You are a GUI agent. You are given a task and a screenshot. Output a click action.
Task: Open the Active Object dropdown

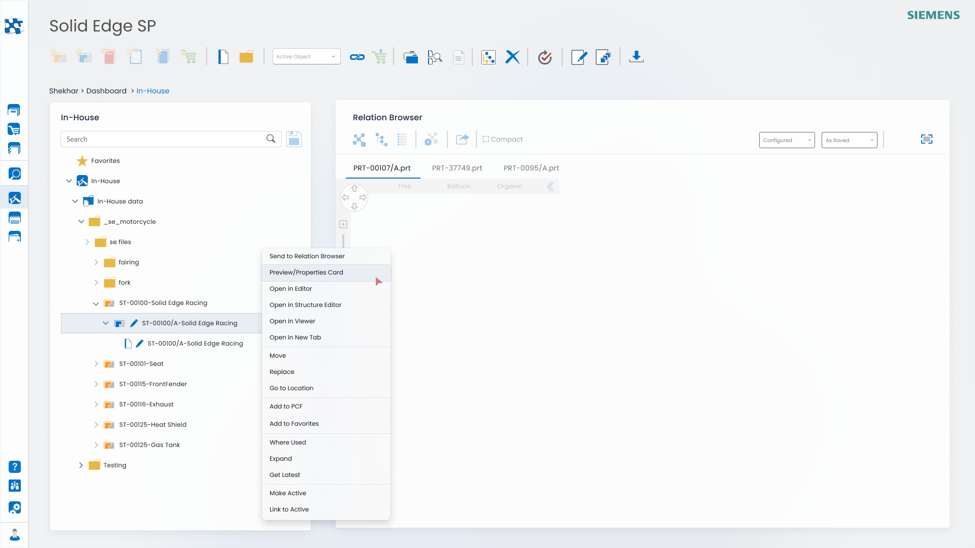click(x=307, y=57)
